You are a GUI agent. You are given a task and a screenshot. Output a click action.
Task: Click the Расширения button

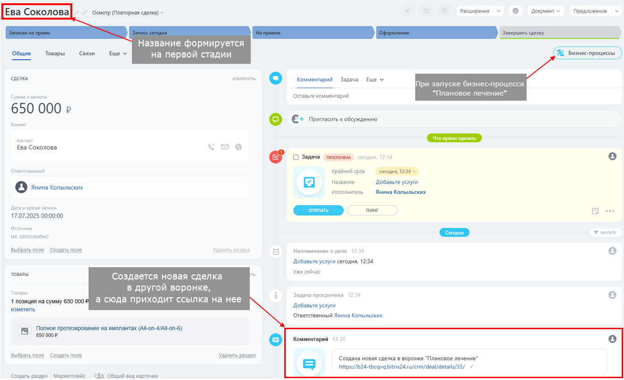click(475, 11)
